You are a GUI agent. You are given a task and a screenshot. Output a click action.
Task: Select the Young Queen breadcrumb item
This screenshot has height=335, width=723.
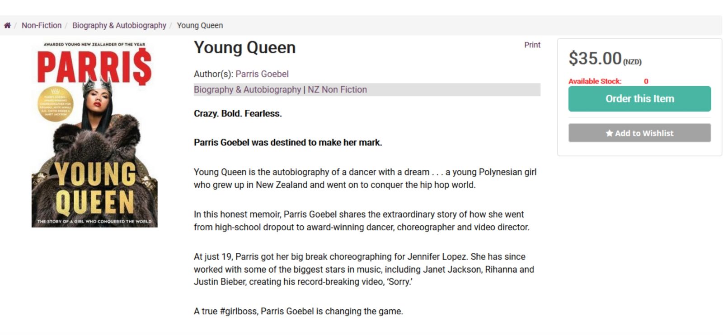200,25
